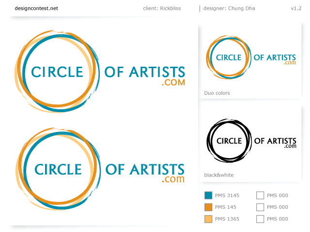Select the orange uppercase .COM text
310x232 pixels.
point(174,83)
